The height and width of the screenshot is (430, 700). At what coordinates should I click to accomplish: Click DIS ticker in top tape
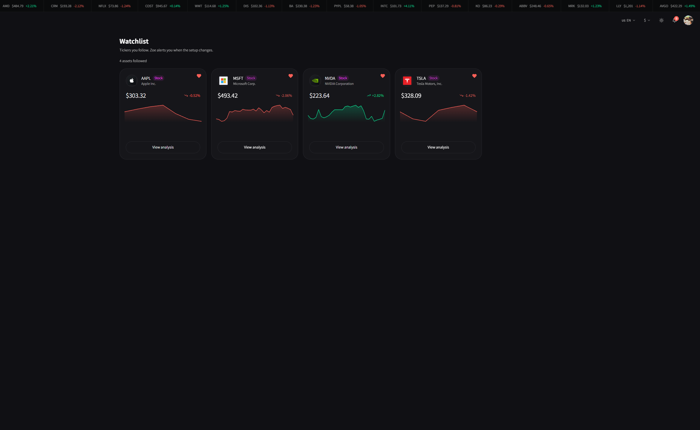[259, 6]
